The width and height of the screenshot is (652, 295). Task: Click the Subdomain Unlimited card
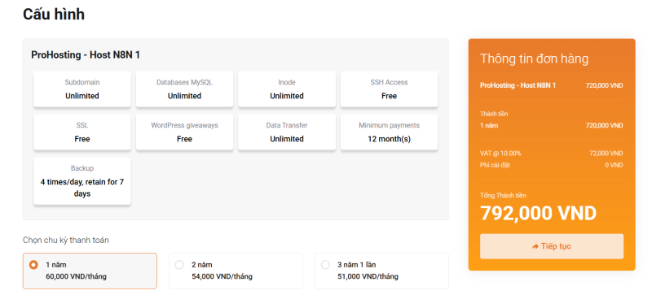coord(82,89)
